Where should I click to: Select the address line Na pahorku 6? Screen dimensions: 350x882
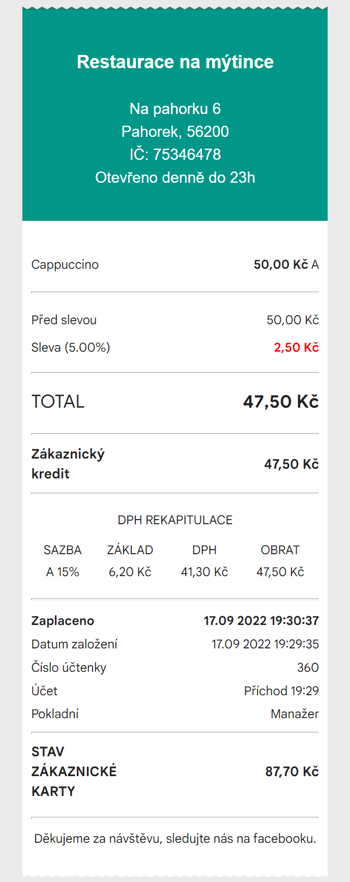(x=175, y=109)
